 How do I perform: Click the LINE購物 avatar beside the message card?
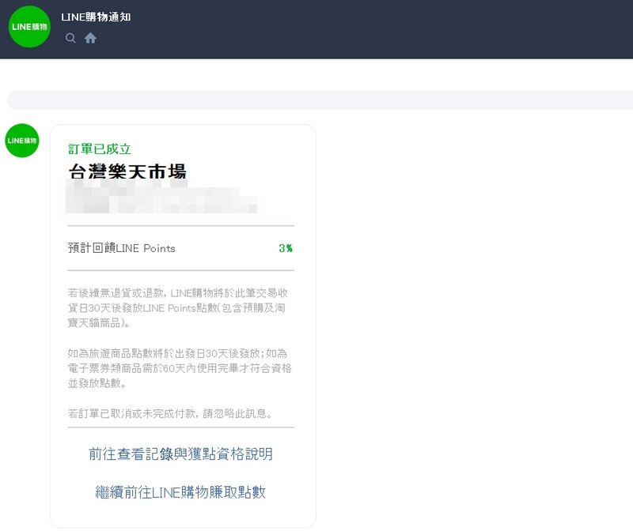click(22, 141)
